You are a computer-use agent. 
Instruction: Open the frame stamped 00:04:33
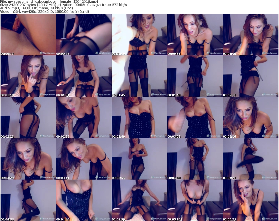pyautogui.click(x=28, y=200)
